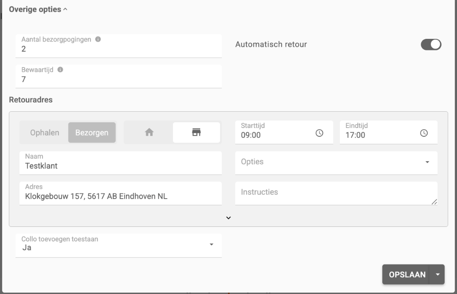Click the Automatisch retour label
The height and width of the screenshot is (294, 457).
271,44
